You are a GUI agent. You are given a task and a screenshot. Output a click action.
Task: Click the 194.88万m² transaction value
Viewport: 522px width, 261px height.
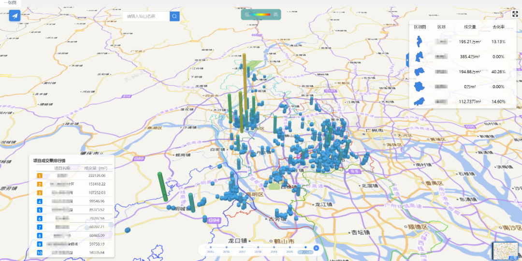click(470, 72)
